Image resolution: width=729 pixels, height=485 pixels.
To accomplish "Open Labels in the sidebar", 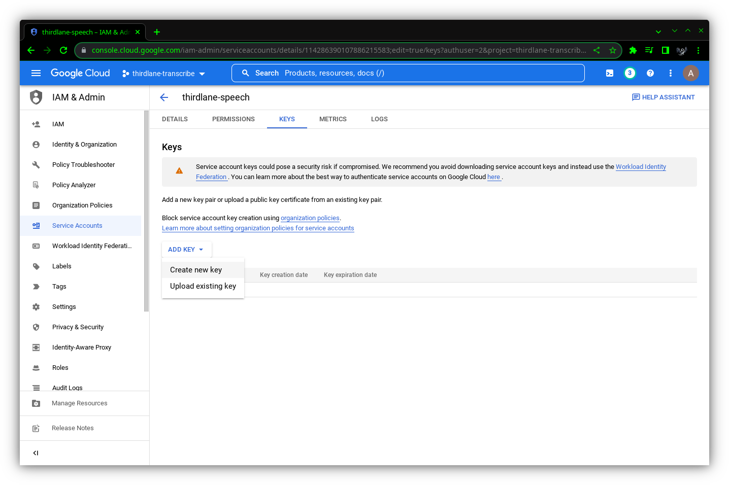I will click(81, 266).
